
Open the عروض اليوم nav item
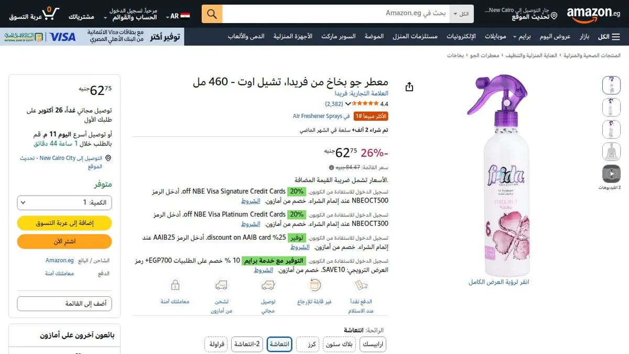[x=555, y=37]
